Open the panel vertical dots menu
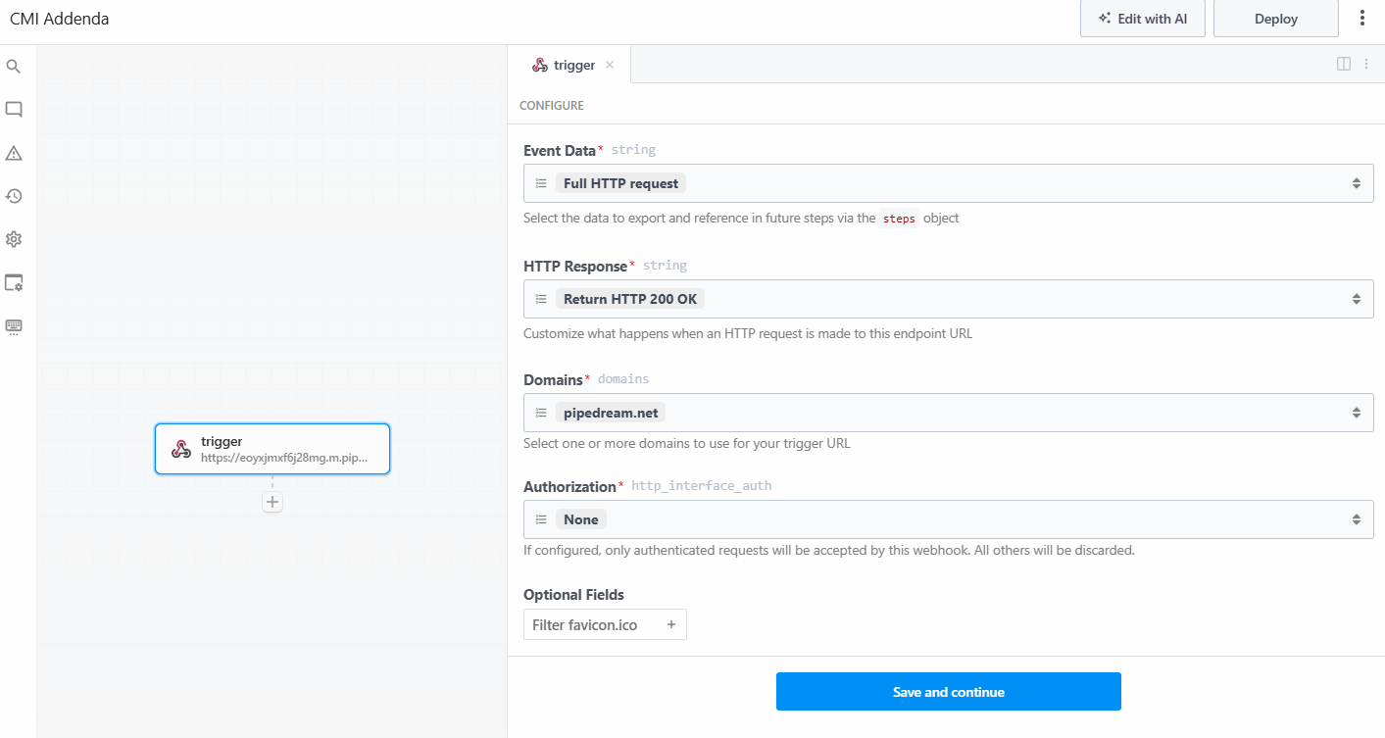This screenshot has width=1385, height=738. 1366,64
